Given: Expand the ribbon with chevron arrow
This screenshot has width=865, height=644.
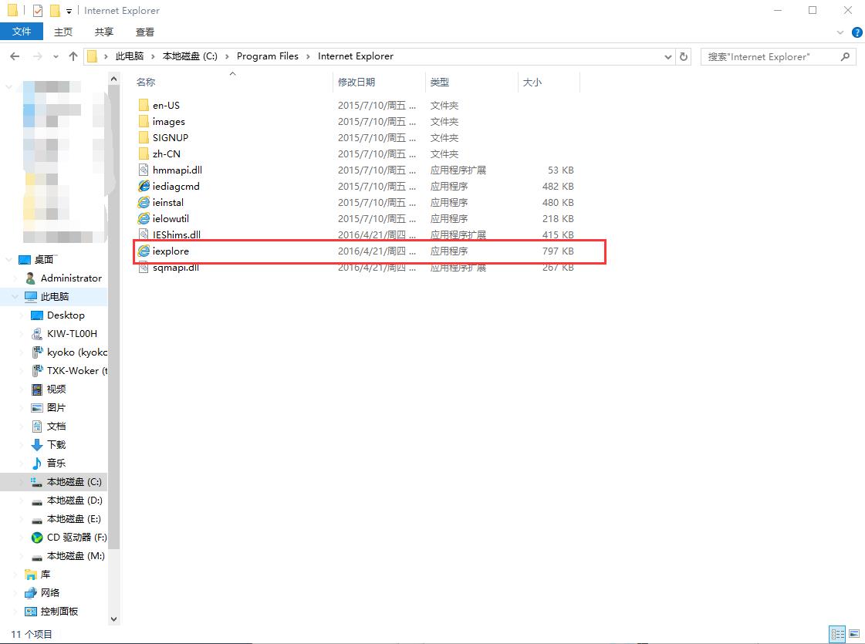Looking at the screenshot, I should (841, 32).
